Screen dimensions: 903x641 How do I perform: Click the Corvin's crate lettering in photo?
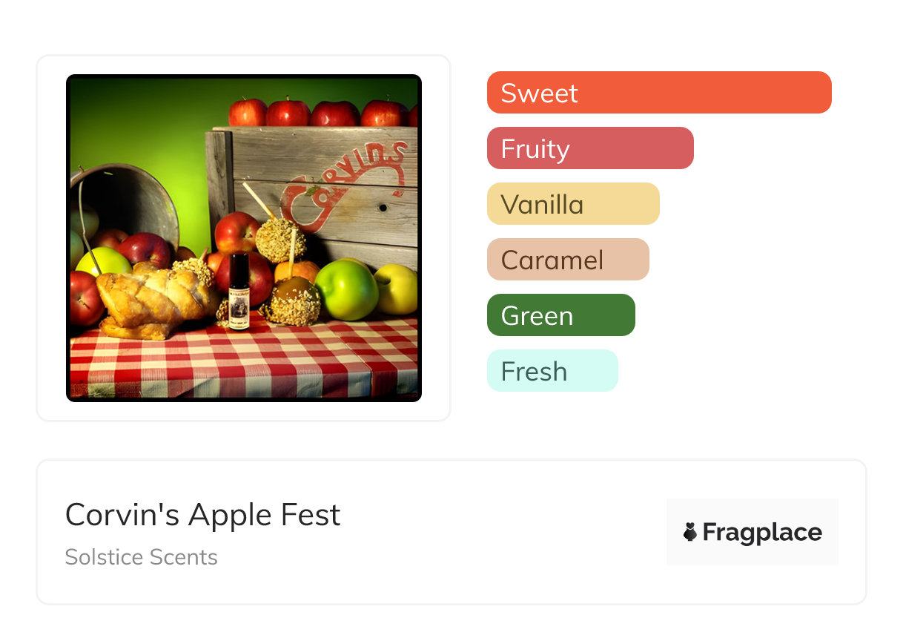tap(348, 182)
